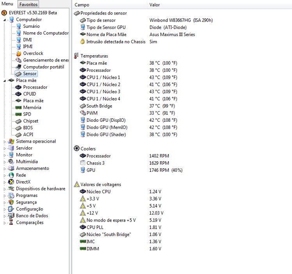Select the CPUID processor icon

pyautogui.click(x=18, y=94)
